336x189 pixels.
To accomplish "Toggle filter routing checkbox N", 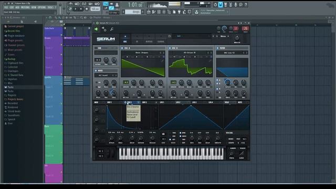I will point(217,89).
